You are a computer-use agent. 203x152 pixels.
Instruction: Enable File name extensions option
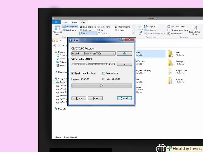[x=168, y=30]
